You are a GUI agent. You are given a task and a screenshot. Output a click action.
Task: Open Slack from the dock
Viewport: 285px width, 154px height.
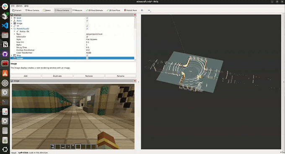tap(5, 7)
